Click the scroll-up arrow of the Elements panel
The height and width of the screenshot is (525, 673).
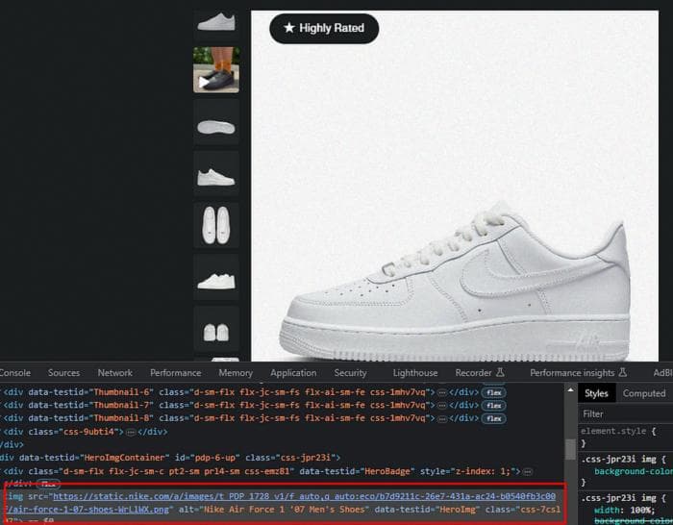tap(570, 390)
